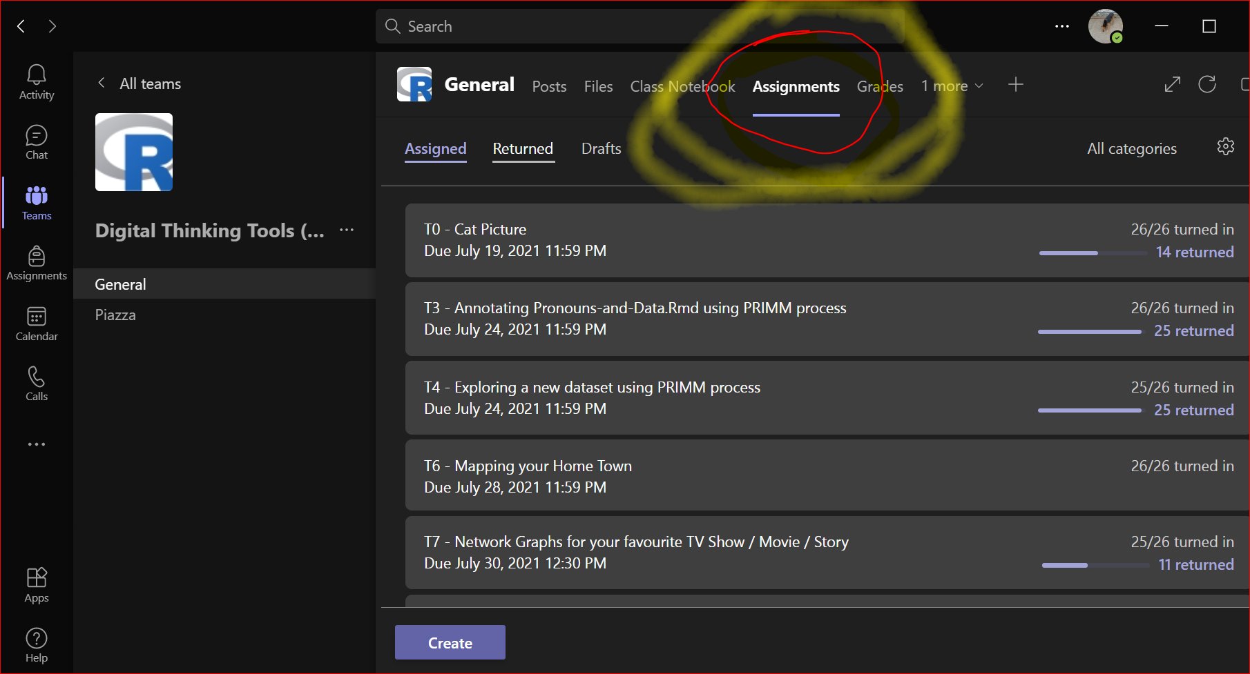The width and height of the screenshot is (1250, 674).
Task: Open T4 - Exploring a new dataset assignment
Action: point(827,398)
